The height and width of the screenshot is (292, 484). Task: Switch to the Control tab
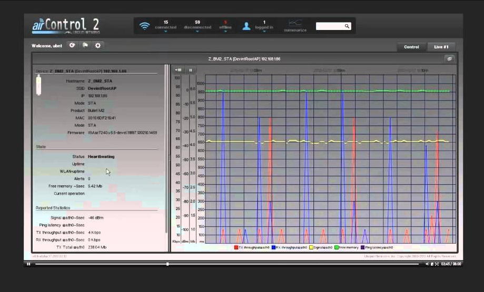coord(411,47)
